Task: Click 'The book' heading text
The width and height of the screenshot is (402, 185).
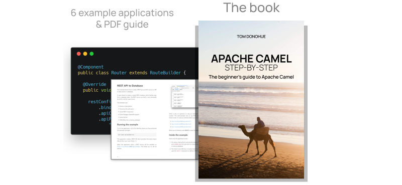Action: tap(251, 8)
